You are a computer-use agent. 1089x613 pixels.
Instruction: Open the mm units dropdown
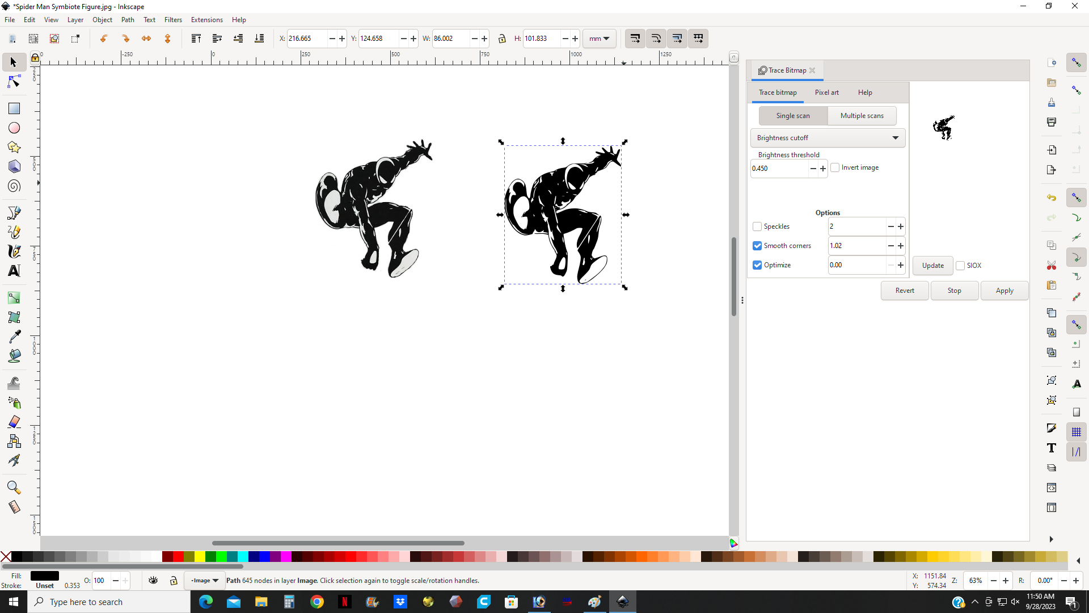pos(599,39)
